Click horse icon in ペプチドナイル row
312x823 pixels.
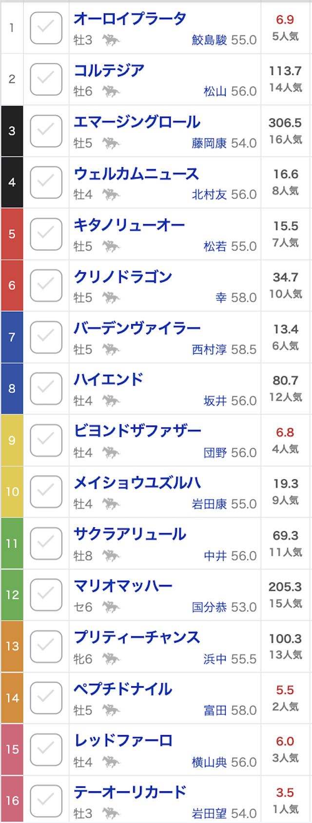pos(111,710)
